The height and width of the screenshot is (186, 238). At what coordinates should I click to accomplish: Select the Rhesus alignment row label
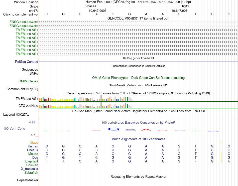pyautogui.click(x=33, y=150)
